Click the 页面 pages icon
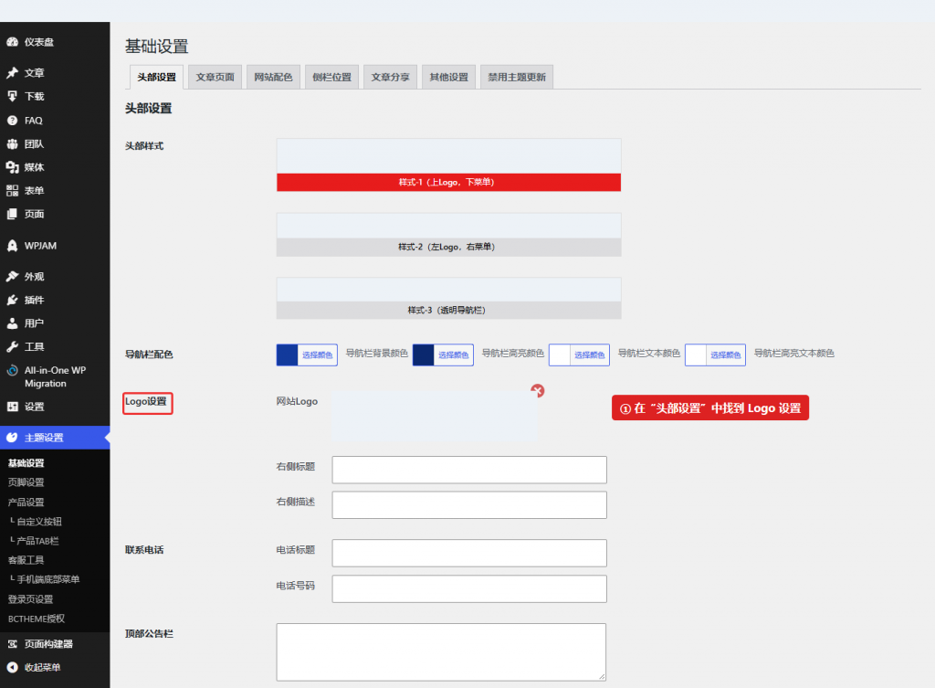The width and height of the screenshot is (935, 688). click(x=12, y=214)
